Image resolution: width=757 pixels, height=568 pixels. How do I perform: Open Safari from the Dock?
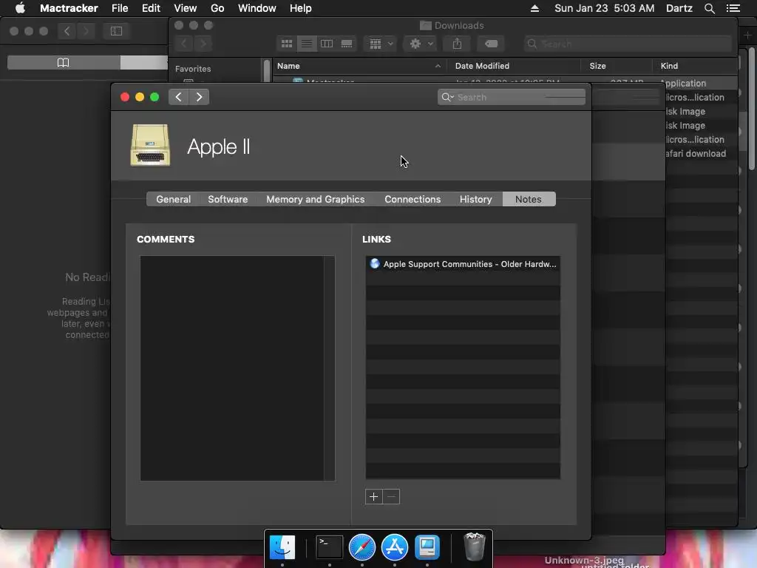[362, 547]
